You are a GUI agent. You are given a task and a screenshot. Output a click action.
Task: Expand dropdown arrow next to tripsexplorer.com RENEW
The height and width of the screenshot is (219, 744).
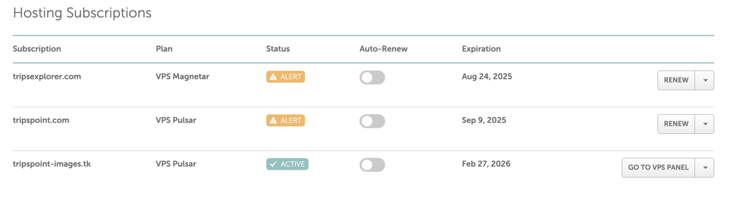click(705, 80)
